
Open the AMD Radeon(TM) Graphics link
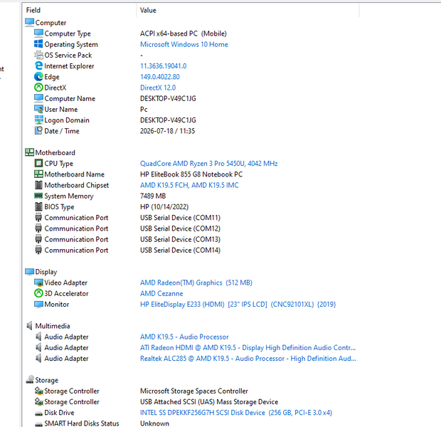(x=196, y=283)
